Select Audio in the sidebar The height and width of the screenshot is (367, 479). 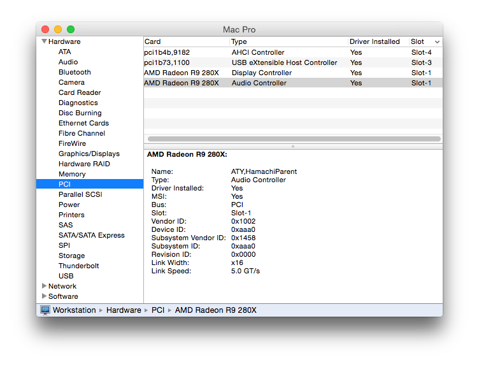(x=68, y=62)
